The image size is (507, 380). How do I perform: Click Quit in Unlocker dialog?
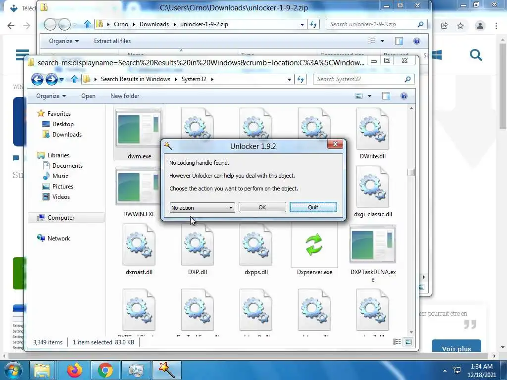(x=313, y=207)
